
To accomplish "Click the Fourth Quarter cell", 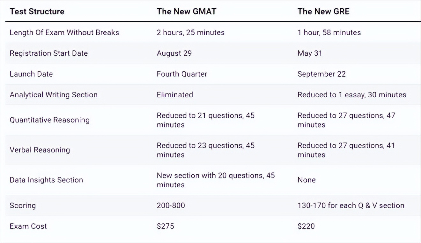I will pos(182,74).
